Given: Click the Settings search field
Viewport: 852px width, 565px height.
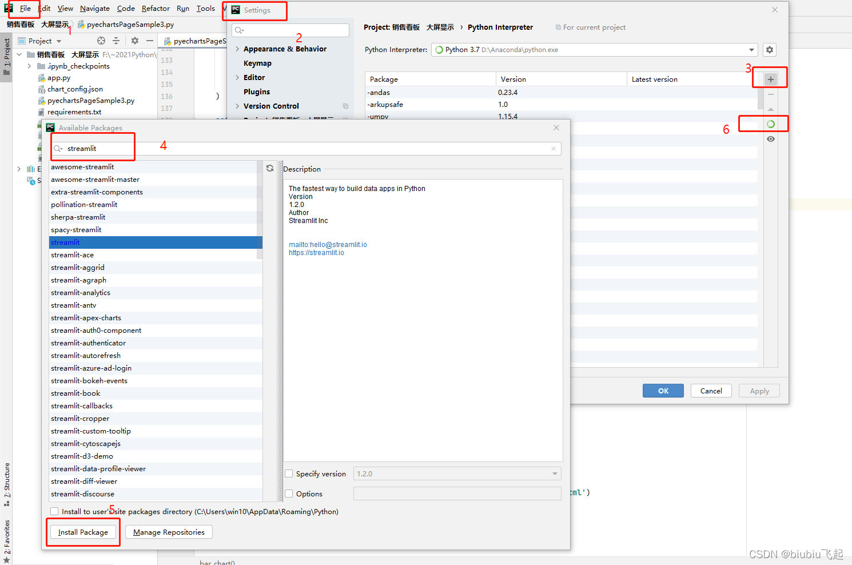Looking at the screenshot, I should tap(290, 30).
